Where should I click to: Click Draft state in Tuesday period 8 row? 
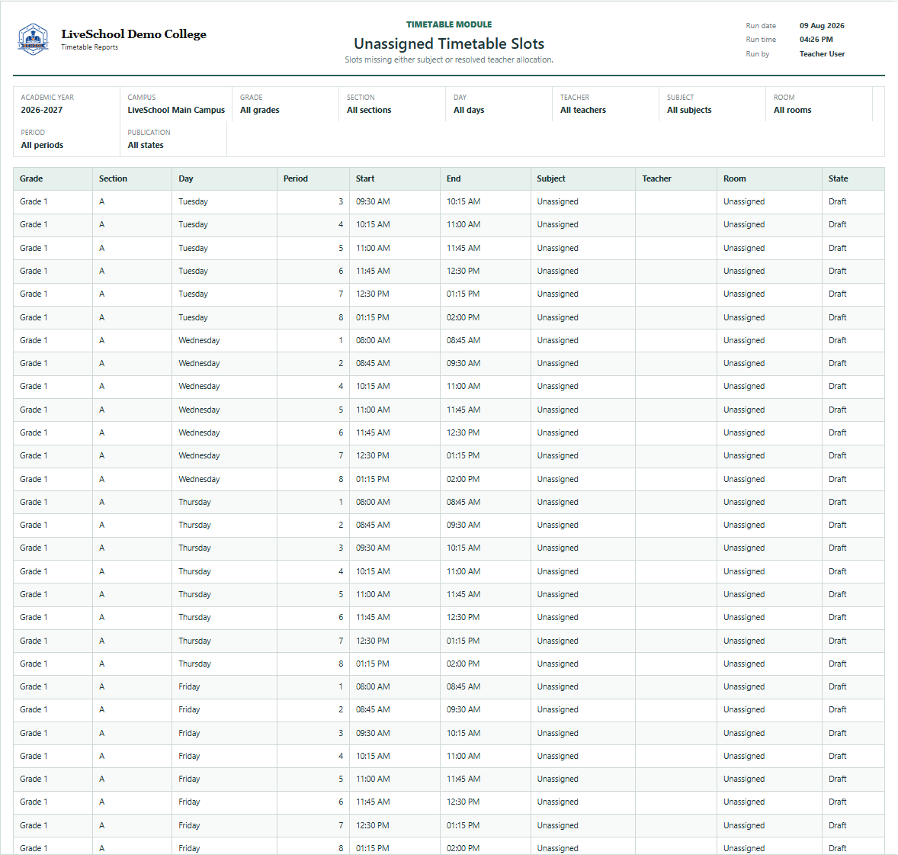point(837,317)
